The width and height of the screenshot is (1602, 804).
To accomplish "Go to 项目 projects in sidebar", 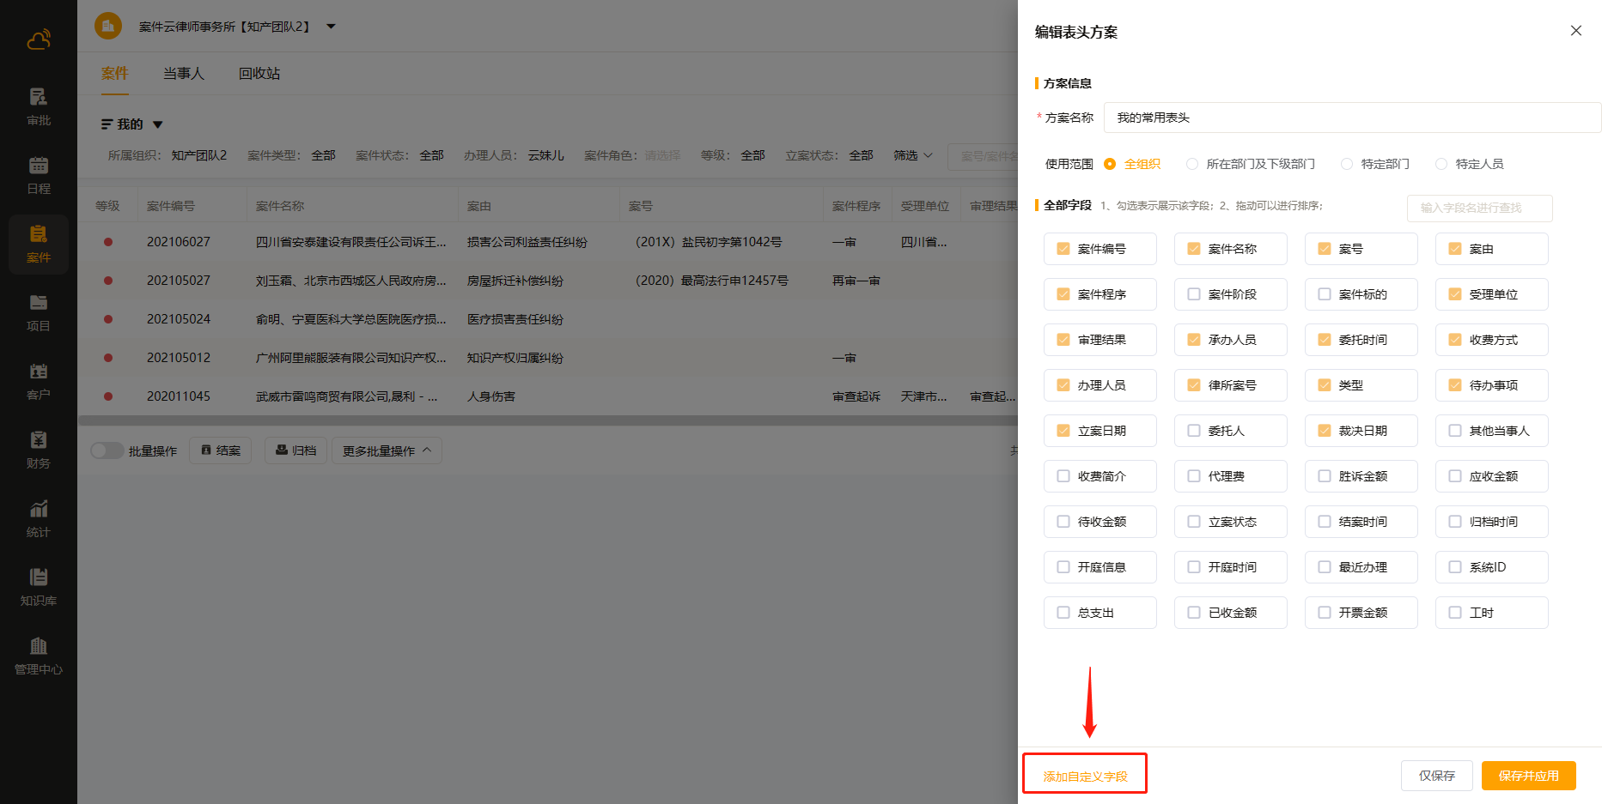I will tap(38, 312).
